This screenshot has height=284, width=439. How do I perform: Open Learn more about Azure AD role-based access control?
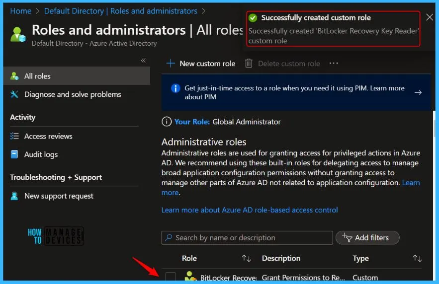[x=250, y=210]
